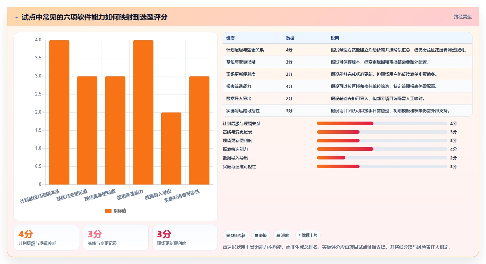Click the description starting 假设项目团队可以接手
This screenshot has height=264, width=486.
tap(390, 111)
